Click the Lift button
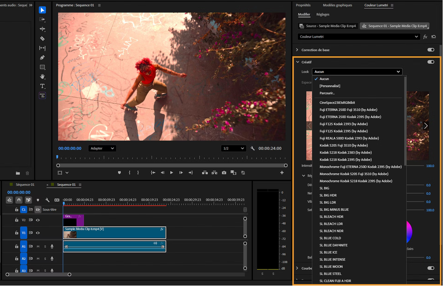443x286 pixels. pyautogui.click(x=205, y=173)
